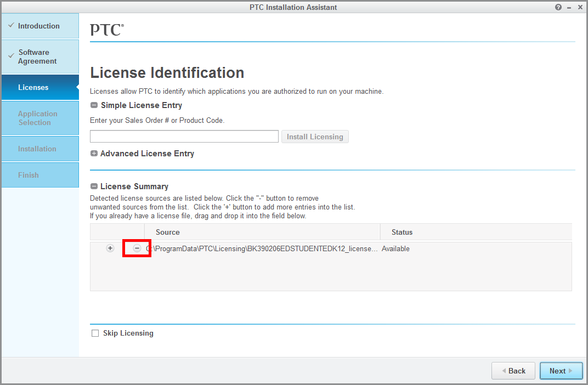588x385 pixels.
Task: Minimize the PTC Installation Assistant window
Action: pos(569,7)
